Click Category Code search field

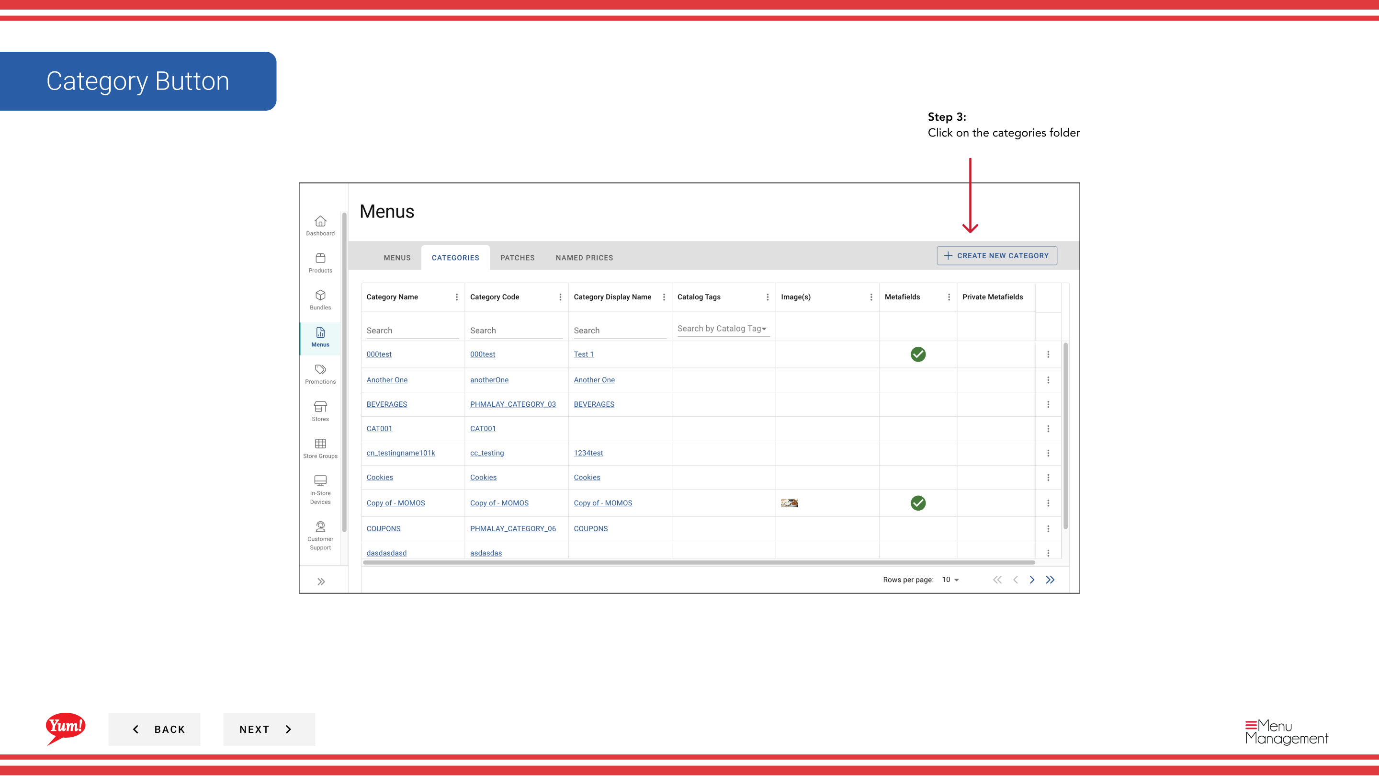point(516,331)
